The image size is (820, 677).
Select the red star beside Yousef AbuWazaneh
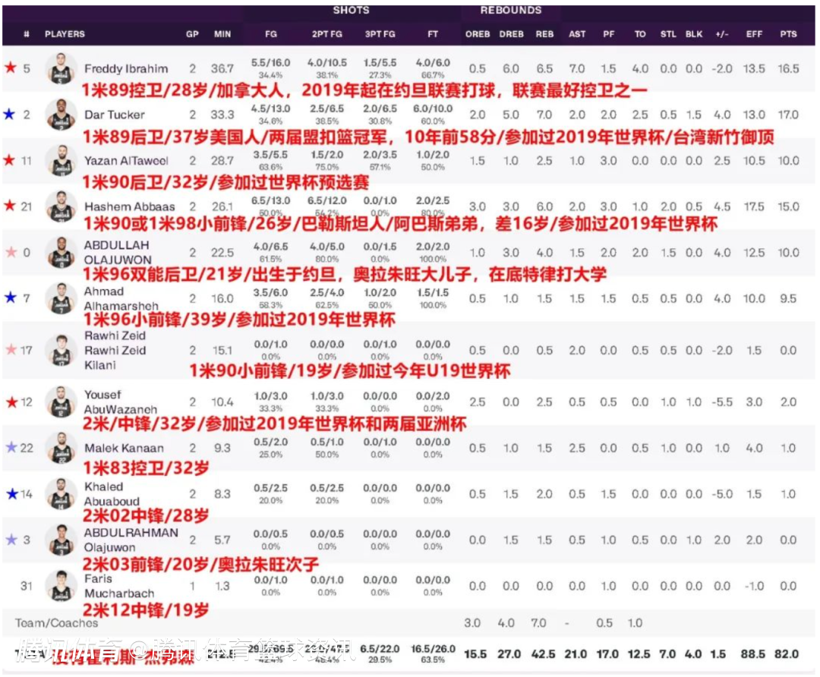pyautogui.click(x=11, y=401)
